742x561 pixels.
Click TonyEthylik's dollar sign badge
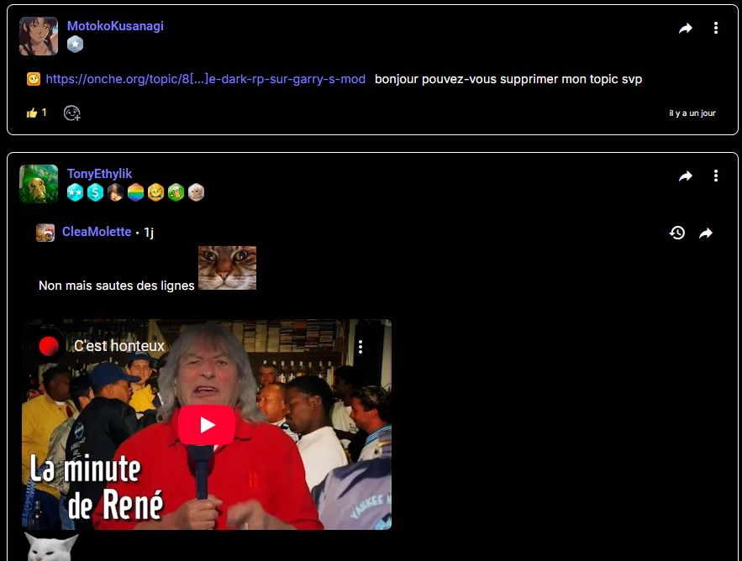coord(95,192)
